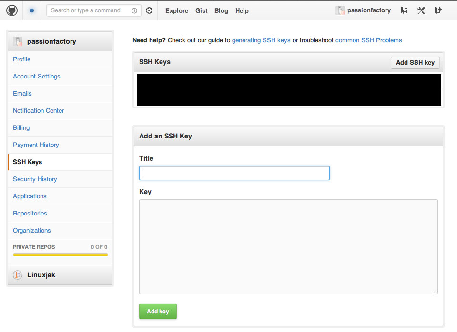The height and width of the screenshot is (332, 457).
Task: Go to the Blog page
Action: click(x=221, y=11)
